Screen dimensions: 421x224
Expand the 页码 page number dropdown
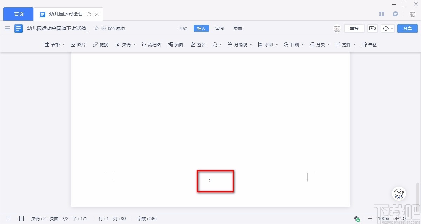(134, 44)
